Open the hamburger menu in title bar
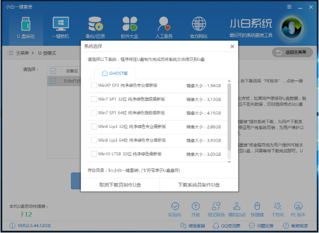This screenshot has height=233, width=319. pyautogui.click(x=289, y=7)
